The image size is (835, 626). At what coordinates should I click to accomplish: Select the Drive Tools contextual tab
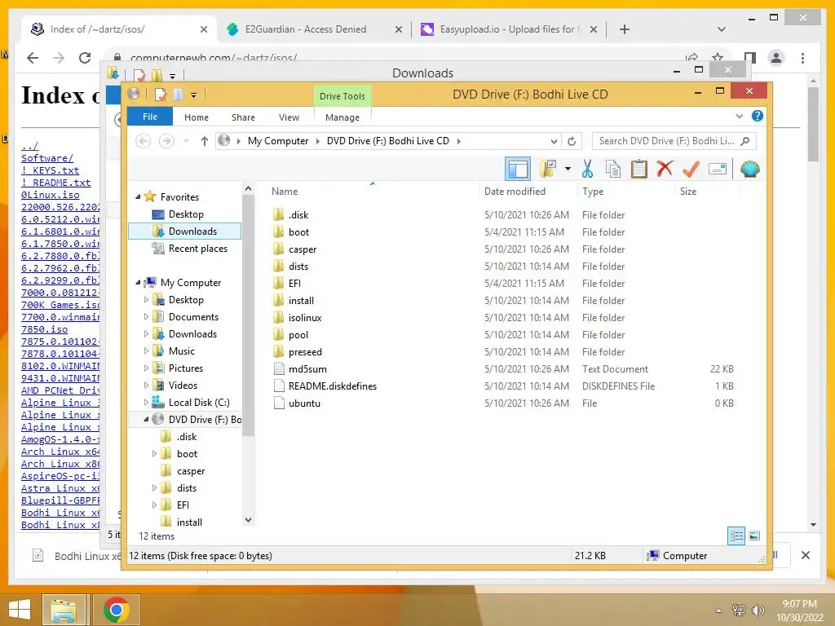[x=342, y=96]
